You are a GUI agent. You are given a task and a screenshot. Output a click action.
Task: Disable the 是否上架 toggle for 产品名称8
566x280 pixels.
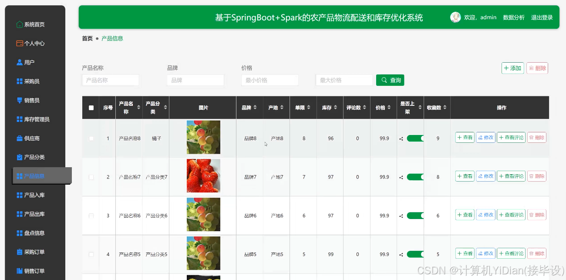coord(415,138)
